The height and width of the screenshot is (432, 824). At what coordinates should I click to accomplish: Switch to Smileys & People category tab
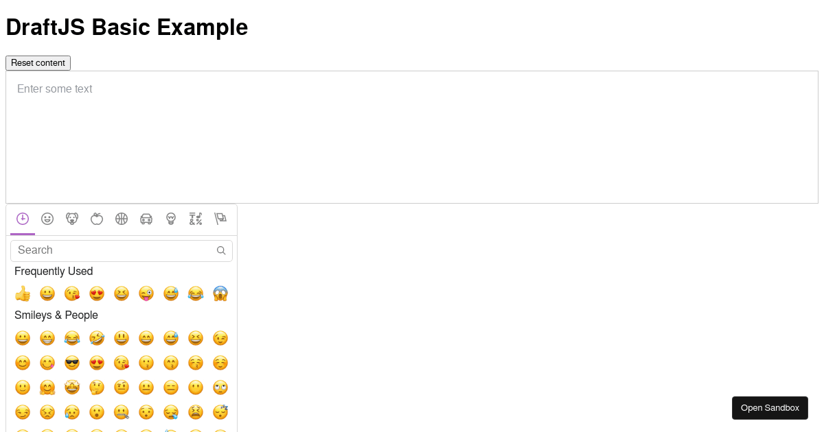click(47, 219)
